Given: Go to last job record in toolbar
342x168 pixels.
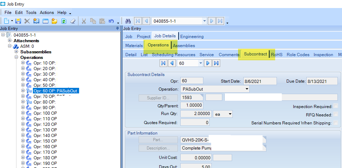Looking at the screenshot, I should 220,21.
